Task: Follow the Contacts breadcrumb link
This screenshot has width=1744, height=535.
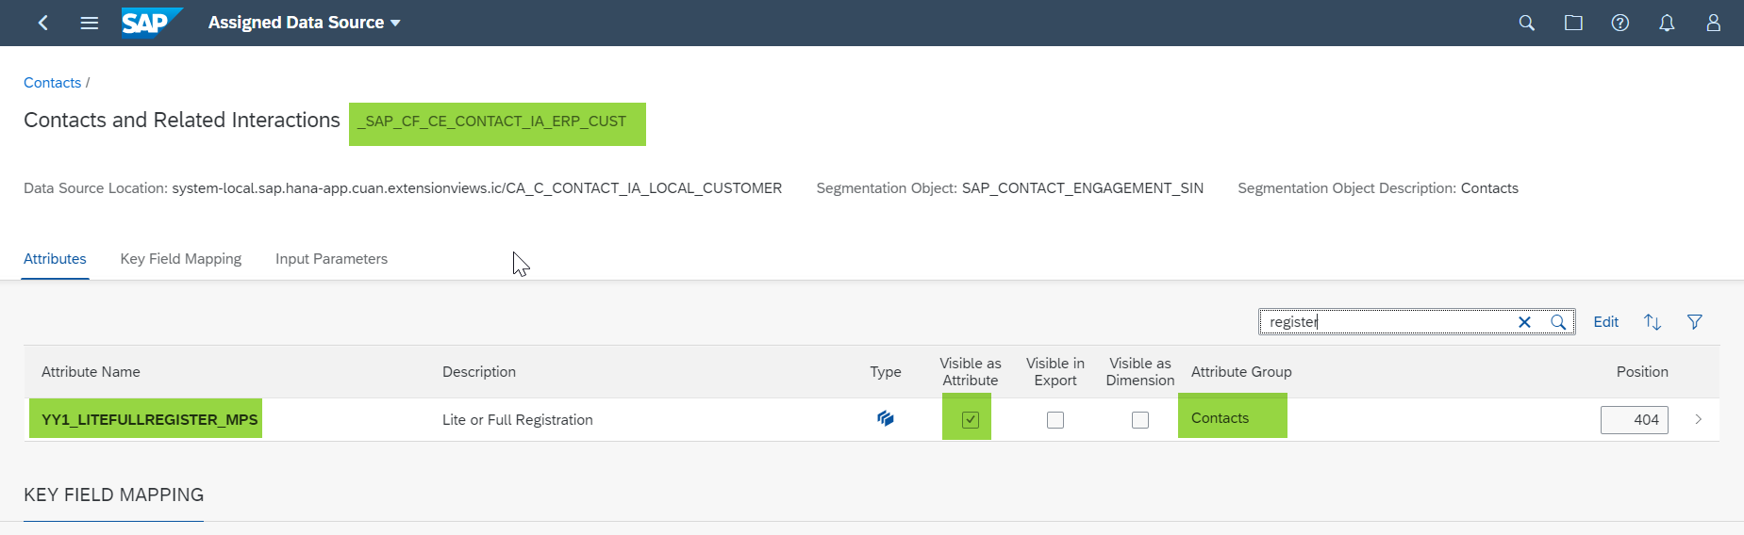Action: coord(52,83)
